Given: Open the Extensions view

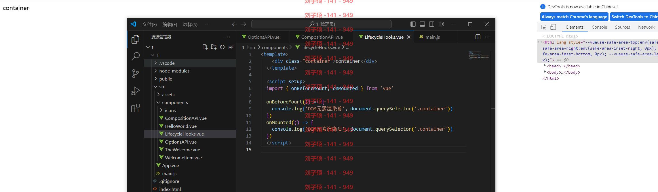Looking at the screenshot, I should pos(135,108).
